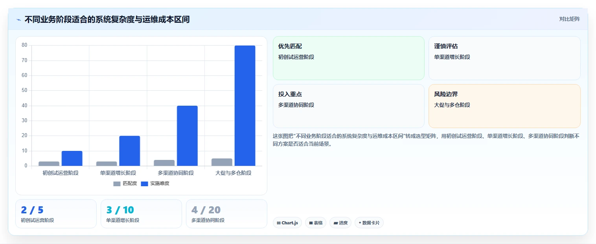Click the 进度 tag
Viewport: 596px width, 244px height.
point(340,223)
